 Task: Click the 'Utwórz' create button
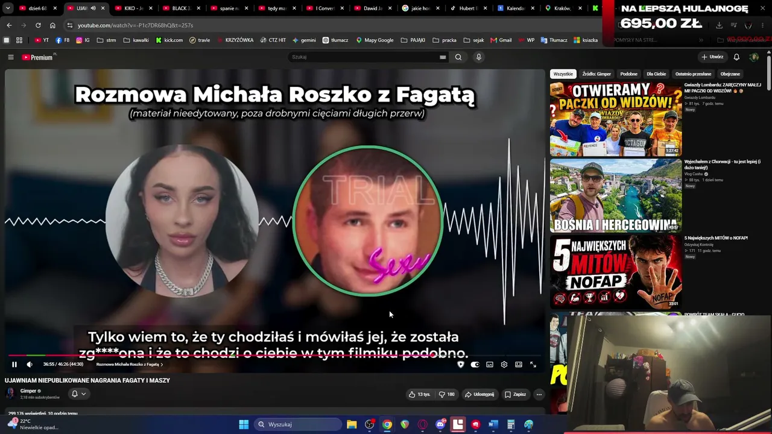712,57
